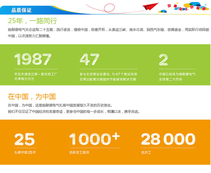The image size is (211, 173).
Task: Click the text 及周边配套设施提供节能增效解决方案
Action: tap(108, 79)
